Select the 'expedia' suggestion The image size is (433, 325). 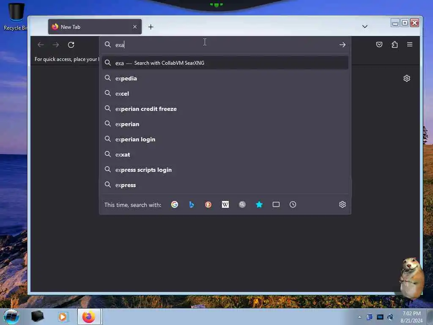click(x=225, y=78)
